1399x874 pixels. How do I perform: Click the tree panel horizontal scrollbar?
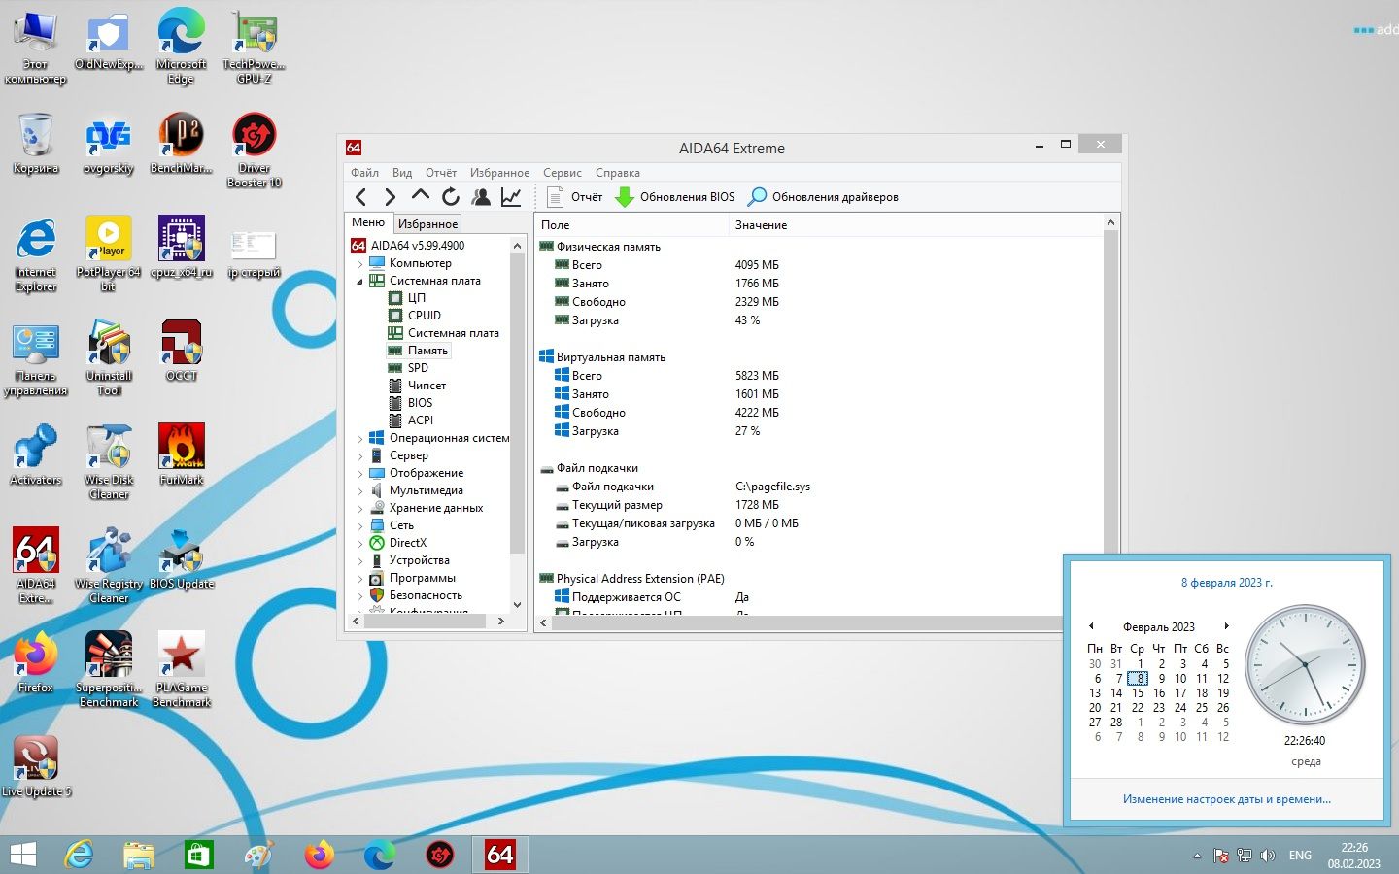point(428,621)
